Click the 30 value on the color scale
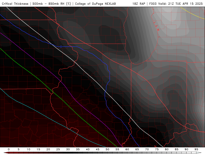Image resolution: width=205 pixels, height=154 pixels. pos(68,149)
